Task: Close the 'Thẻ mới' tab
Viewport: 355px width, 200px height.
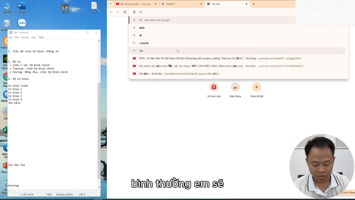Action: click(x=247, y=4)
